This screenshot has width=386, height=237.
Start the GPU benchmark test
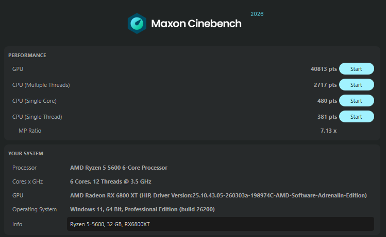coord(357,69)
